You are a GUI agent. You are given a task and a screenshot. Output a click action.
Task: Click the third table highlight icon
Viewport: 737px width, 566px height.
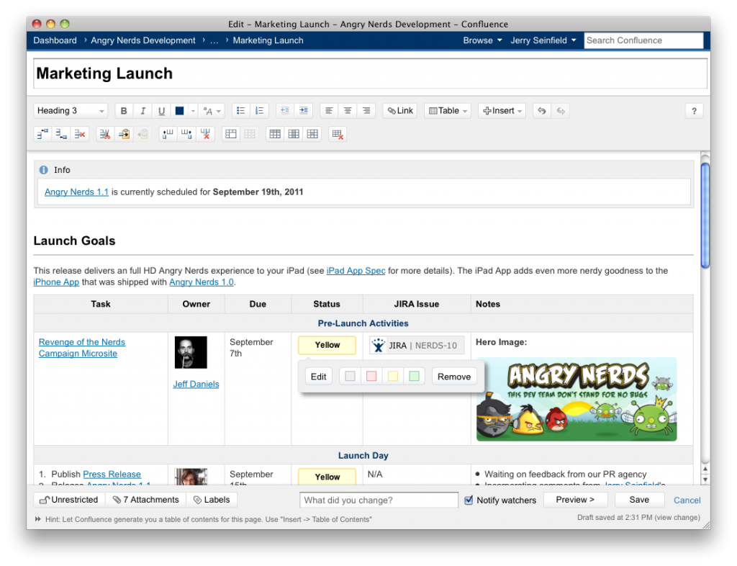312,135
